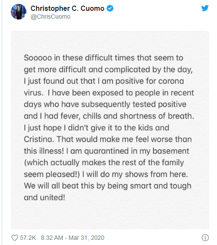The width and height of the screenshot is (217, 245).
Task: Open the 8:32 AM tweet timestamp
Action: point(52,238)
